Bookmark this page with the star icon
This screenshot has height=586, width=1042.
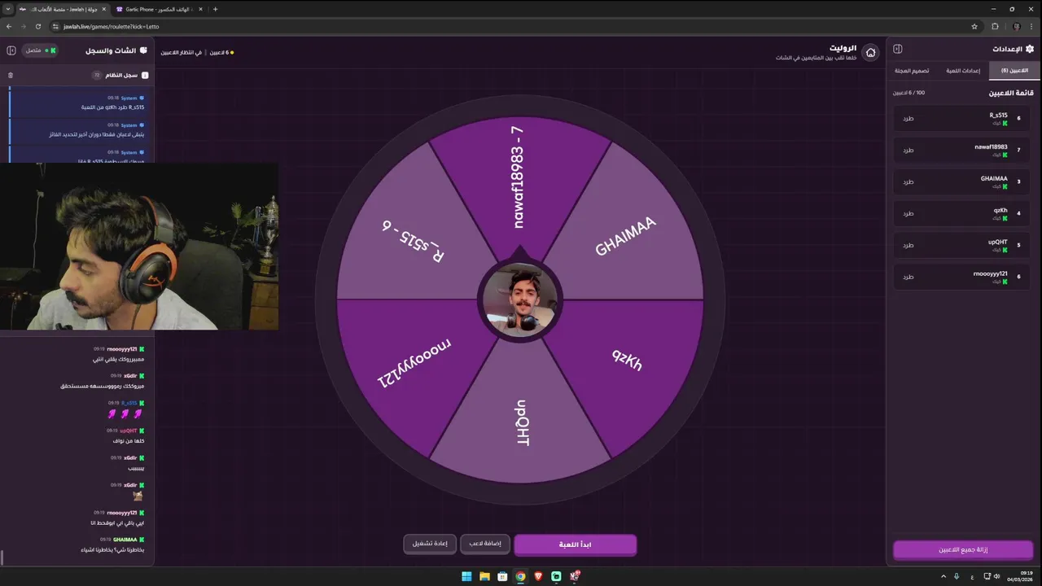[x=974, y=26]
